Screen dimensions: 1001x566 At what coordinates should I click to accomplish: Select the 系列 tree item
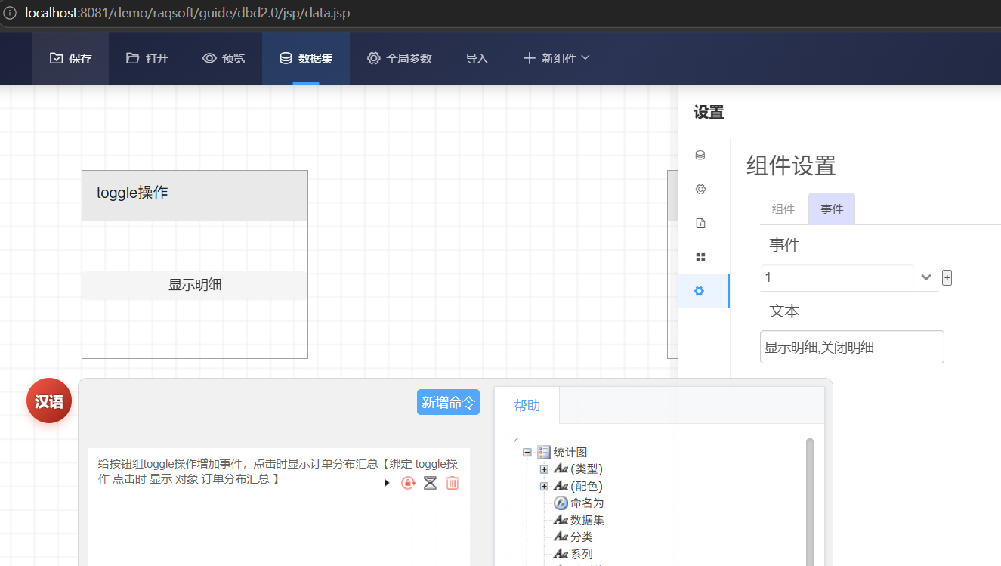(581, 554)
